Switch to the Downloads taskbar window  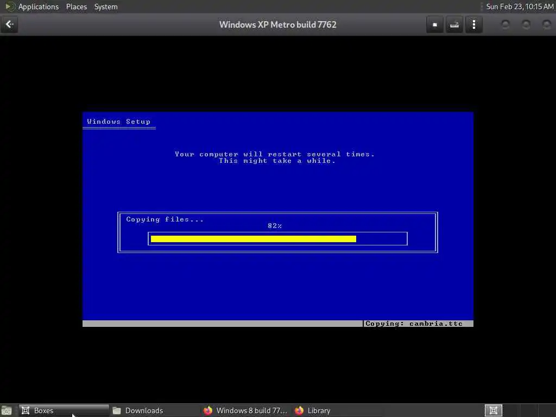pos(155,410)
